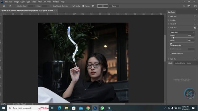This screenshot has height=111, width=198.
Task: Open the Basic Blur preset dropdown
Action: click(183, 32)
